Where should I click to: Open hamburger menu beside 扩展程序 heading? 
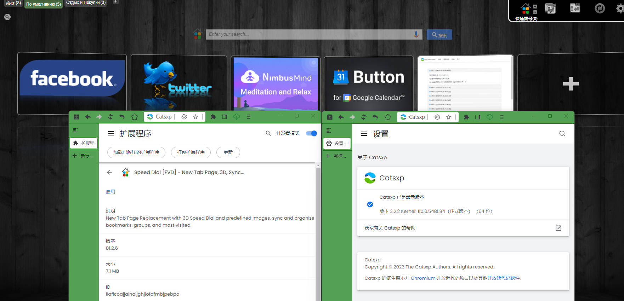(x=111, y=133)
